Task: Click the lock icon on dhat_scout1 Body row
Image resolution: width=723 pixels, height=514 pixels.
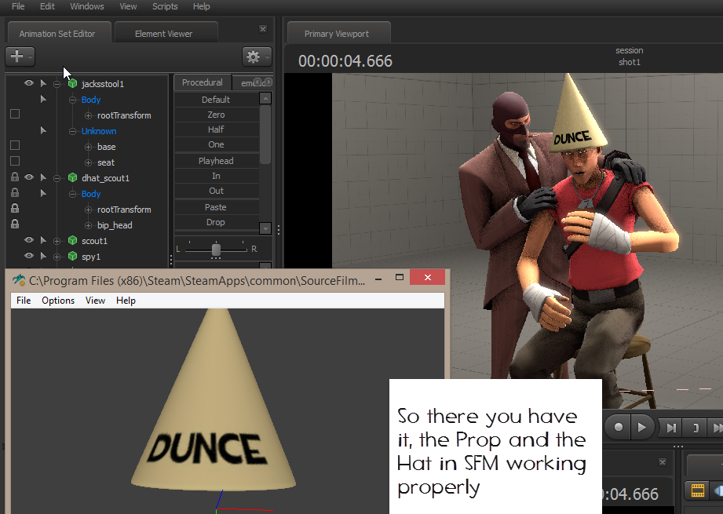Action: [15, 193]
